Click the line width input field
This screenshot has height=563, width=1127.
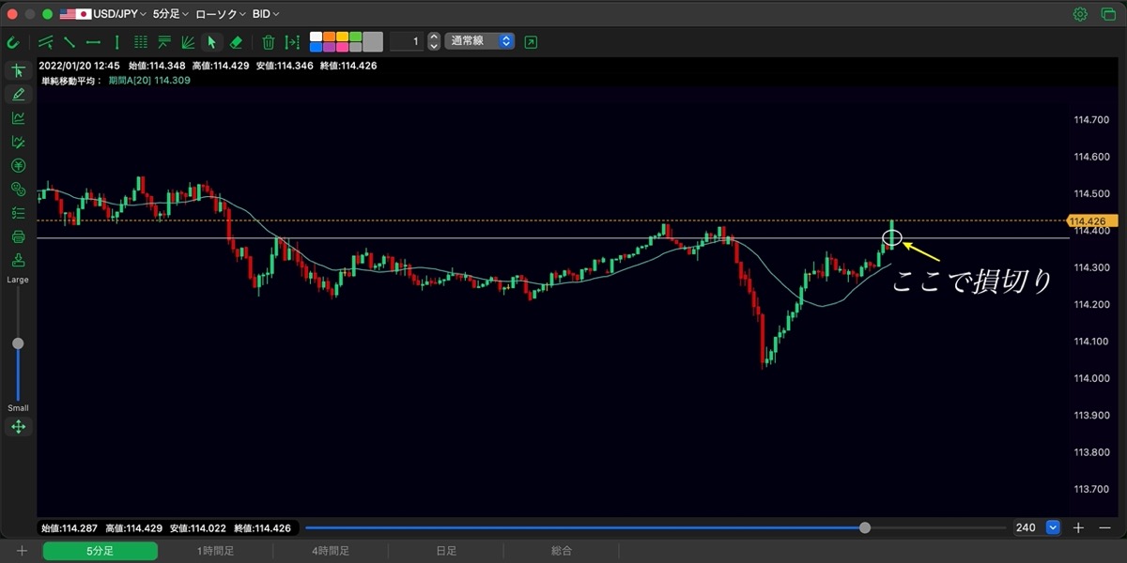pyautogui.click(x=406, y=41)
